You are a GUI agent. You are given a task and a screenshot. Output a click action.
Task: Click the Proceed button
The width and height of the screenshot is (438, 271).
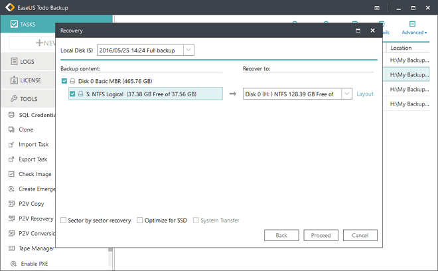coord(321,235)
